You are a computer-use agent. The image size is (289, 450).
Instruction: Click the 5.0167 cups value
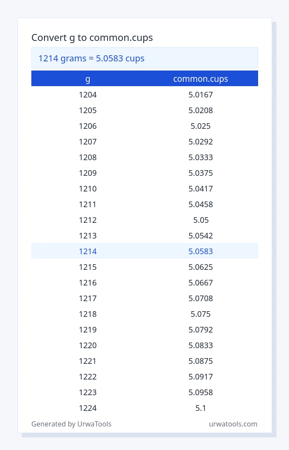[x=201, y=95]
